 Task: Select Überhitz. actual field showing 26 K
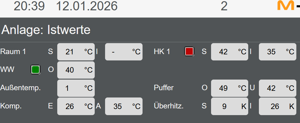click(x=277, y=106)
